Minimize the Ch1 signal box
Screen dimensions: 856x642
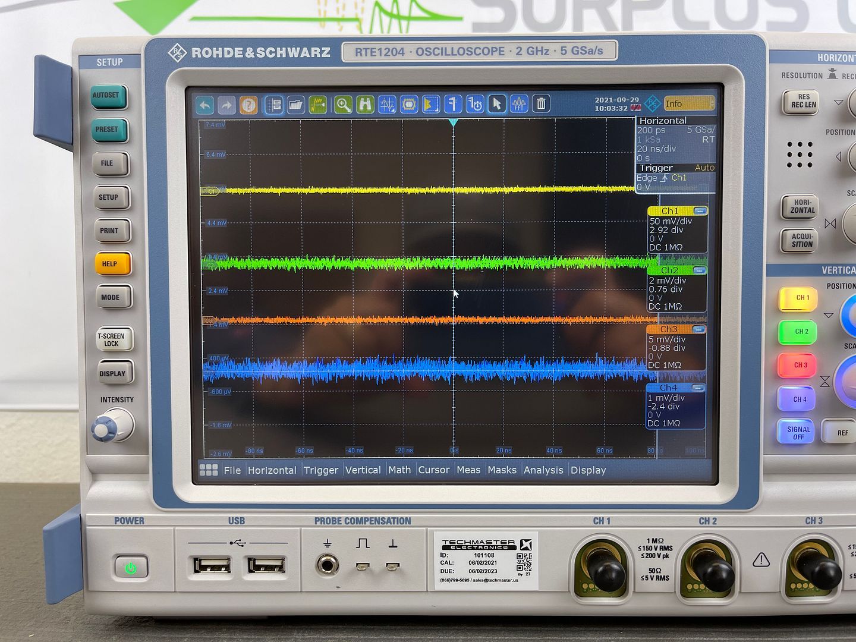(700, 211)
